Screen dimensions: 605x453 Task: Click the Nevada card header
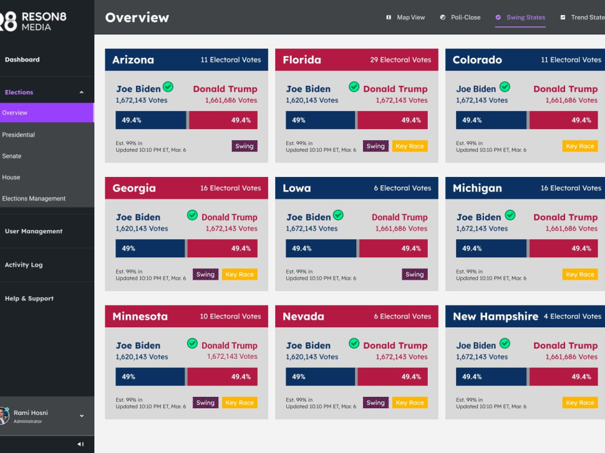pos(356,316)
